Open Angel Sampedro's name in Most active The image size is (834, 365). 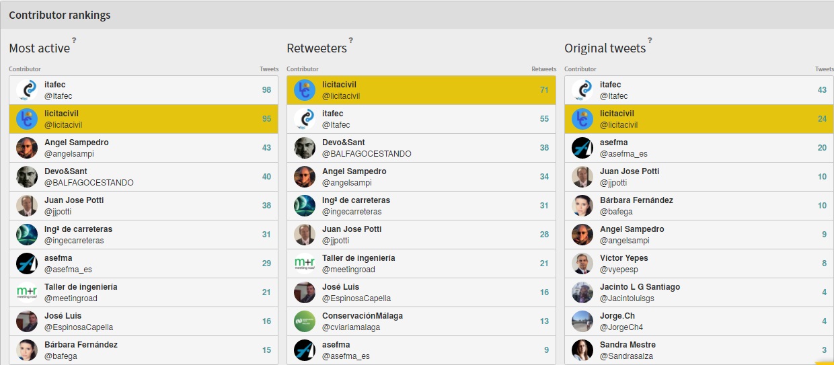tap(76, 143)
